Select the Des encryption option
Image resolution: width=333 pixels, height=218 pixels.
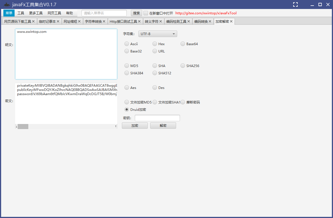pos(155,88)
